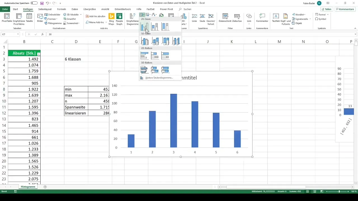Expand the Formel dropdown
358x201 pixels.
pyautogui.click(x=327, y=15)
